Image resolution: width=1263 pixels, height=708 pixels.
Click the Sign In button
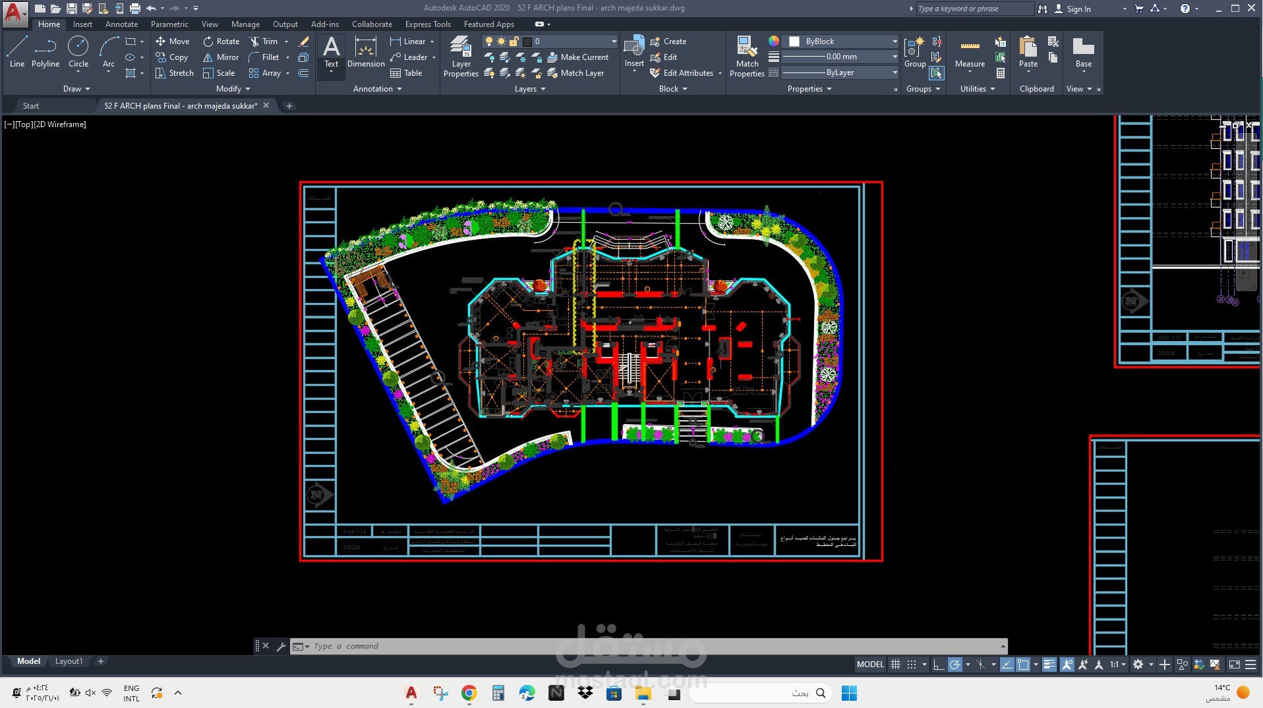click(1072, 9)
